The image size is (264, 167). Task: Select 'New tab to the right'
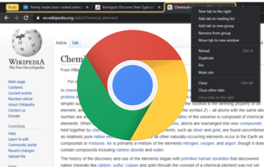(x=215, y=11)
